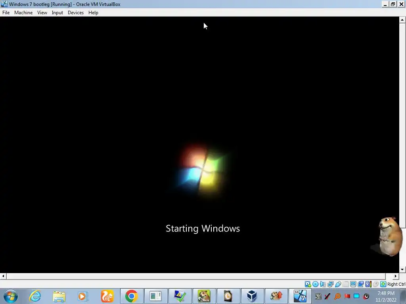406x304 pixels.
Task: Click the red speaker tray icon
Action: click(366, 296)
